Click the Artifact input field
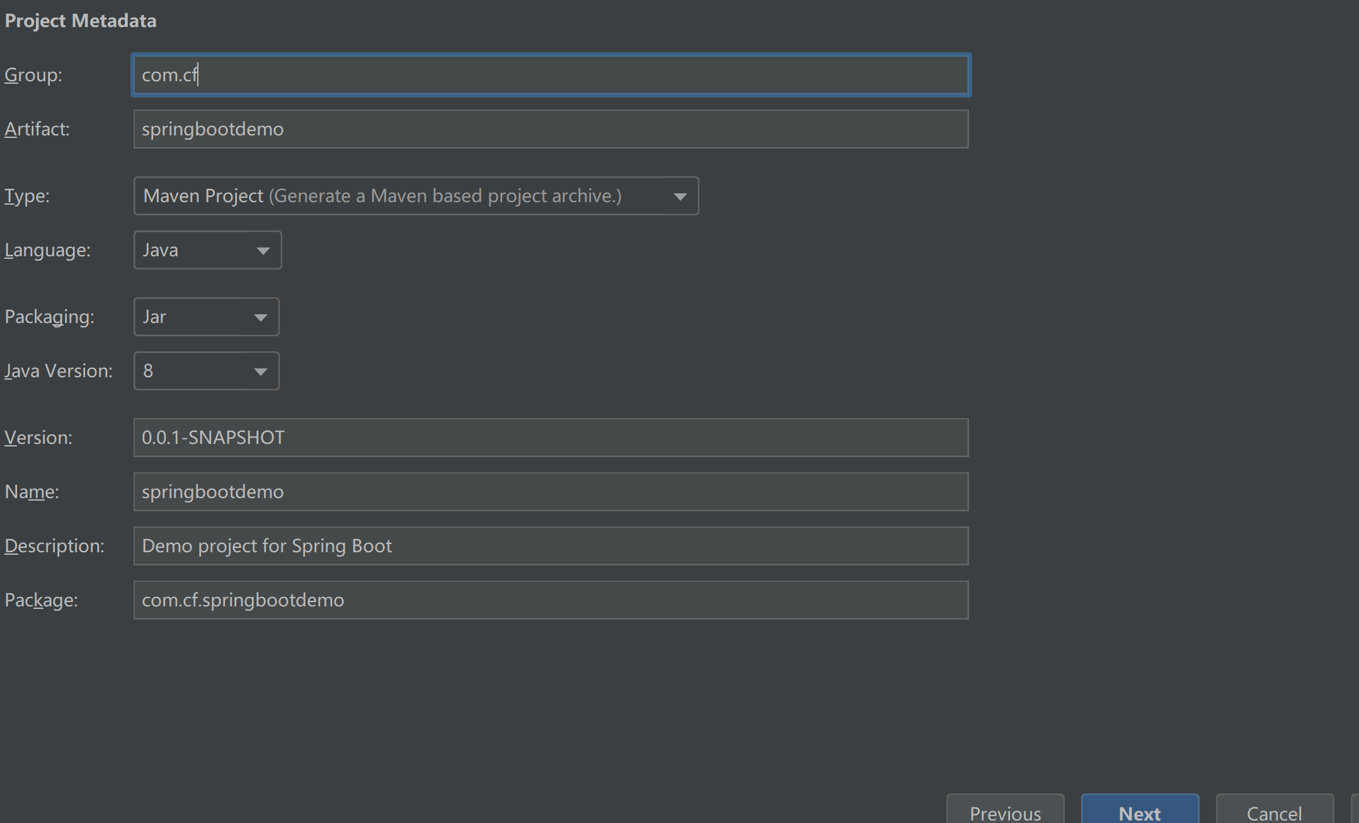Viewport: 1359px width, 823px height. 551,128
